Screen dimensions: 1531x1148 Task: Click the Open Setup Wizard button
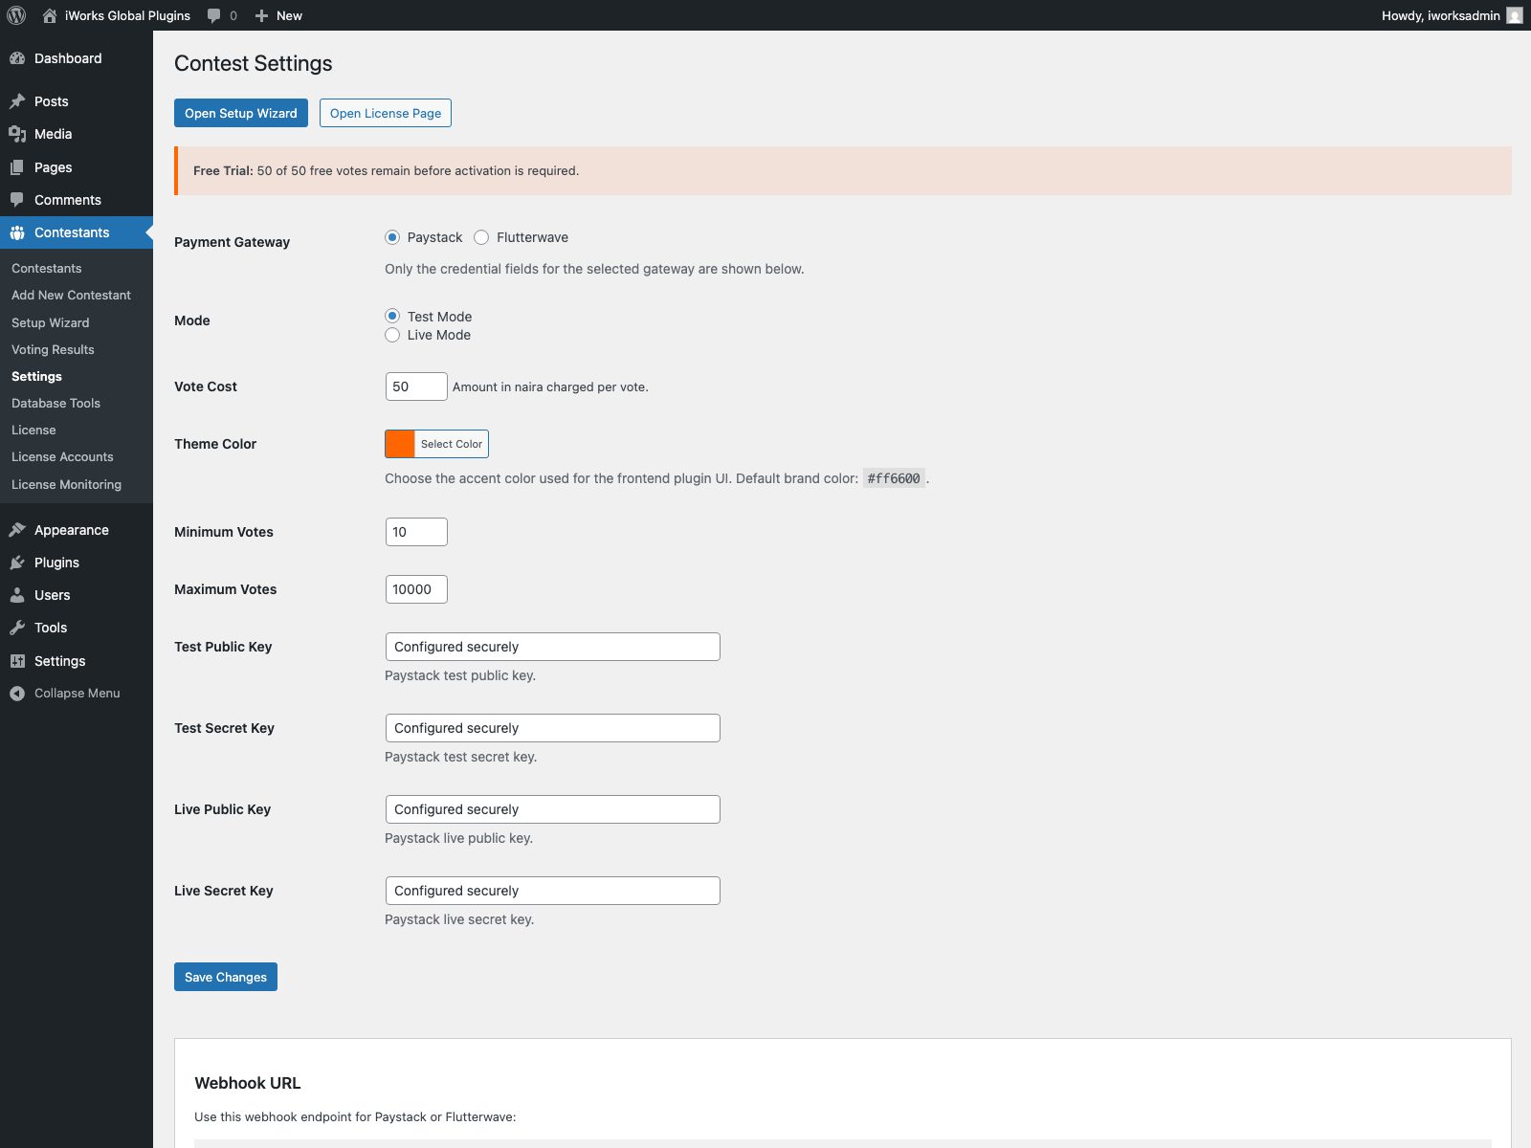click(241, 113)
